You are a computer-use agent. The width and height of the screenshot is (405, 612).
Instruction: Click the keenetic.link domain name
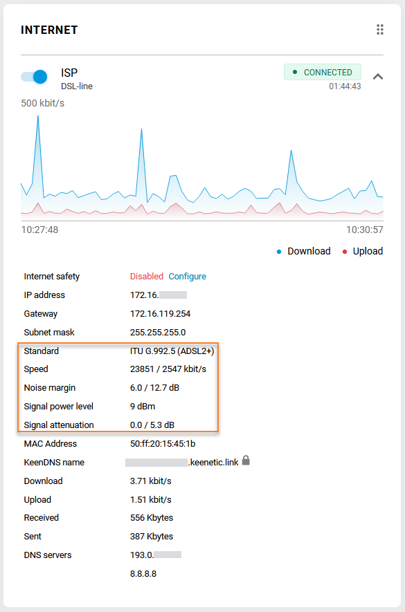point(213,463)
